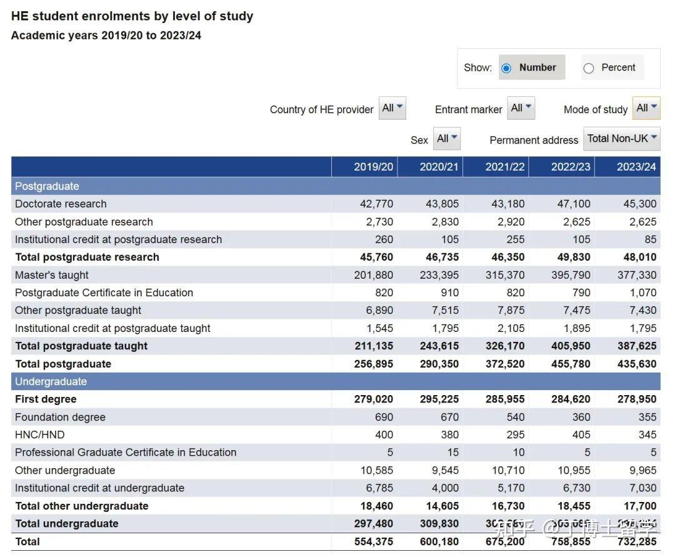675x557 pixels.
Task: Select the Number radio button
Action: tap(507, 68)
